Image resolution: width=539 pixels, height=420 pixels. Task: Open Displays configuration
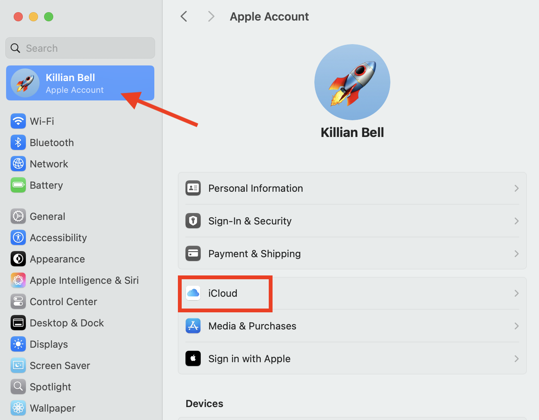tap(49, 344)
